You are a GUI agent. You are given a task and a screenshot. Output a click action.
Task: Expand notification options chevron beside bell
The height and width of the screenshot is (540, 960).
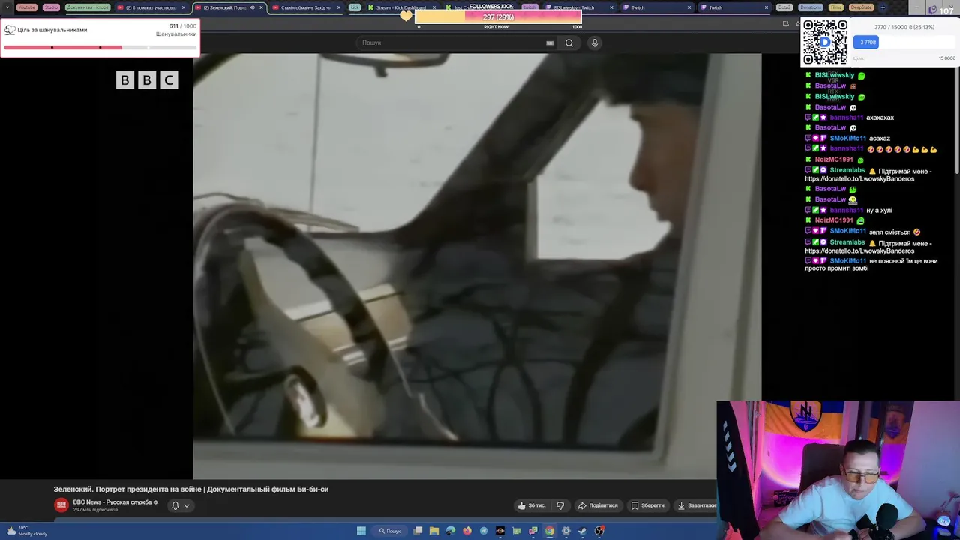[187, 505]
